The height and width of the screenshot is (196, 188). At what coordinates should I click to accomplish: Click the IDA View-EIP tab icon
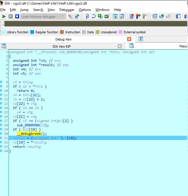tap(4, 46)
